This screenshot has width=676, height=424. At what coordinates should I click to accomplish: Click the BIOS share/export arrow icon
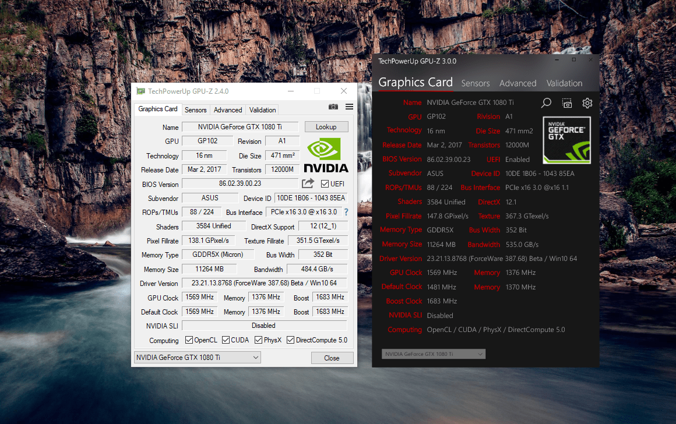308,183
